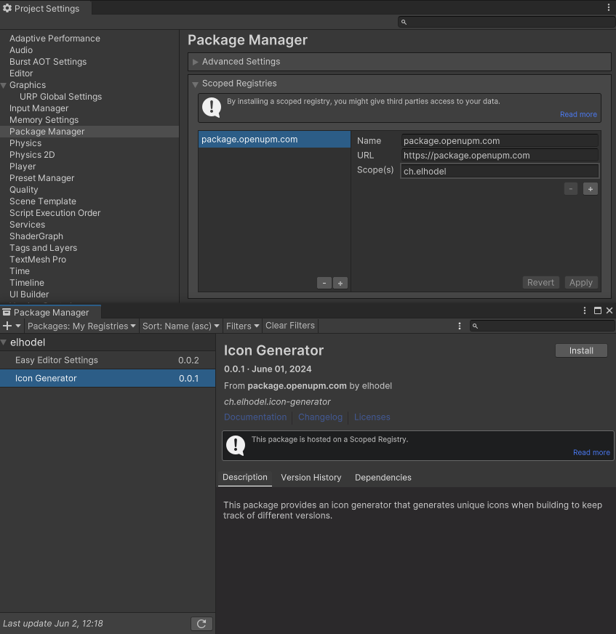The height and width of the screenshot is (634, 616).
Task: Install the Icon Generator package
Action: click(581, 350)
